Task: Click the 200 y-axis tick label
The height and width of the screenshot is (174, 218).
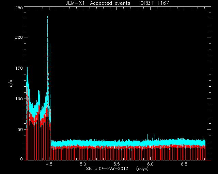Action: tap(19, 37)
